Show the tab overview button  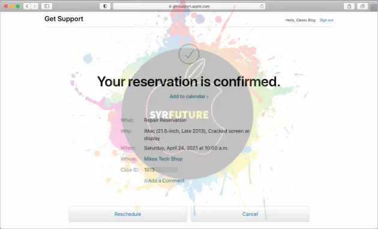click(362, 6)
